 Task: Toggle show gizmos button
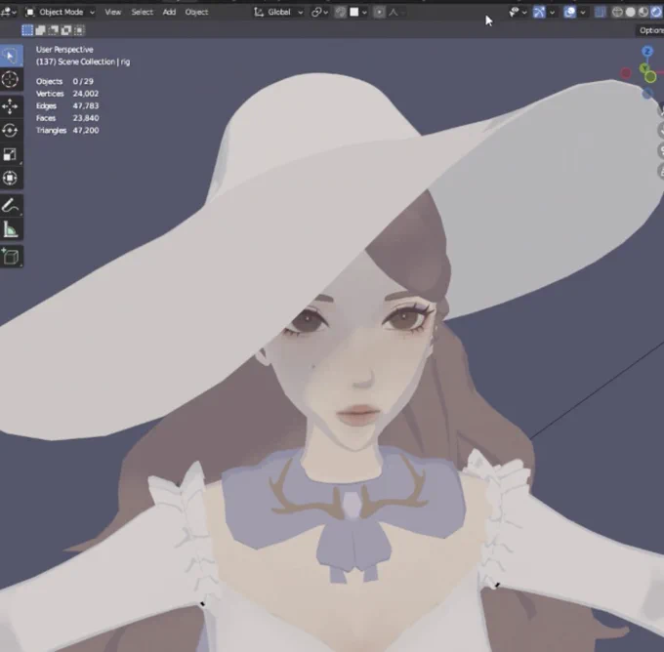pyautogui.click(x=539, y=13)
